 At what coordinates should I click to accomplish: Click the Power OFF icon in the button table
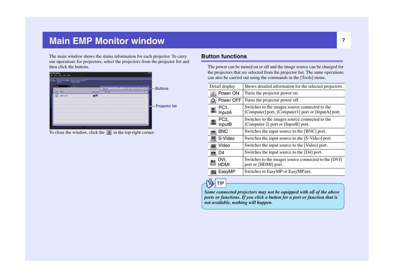click(x=213, y=101)
